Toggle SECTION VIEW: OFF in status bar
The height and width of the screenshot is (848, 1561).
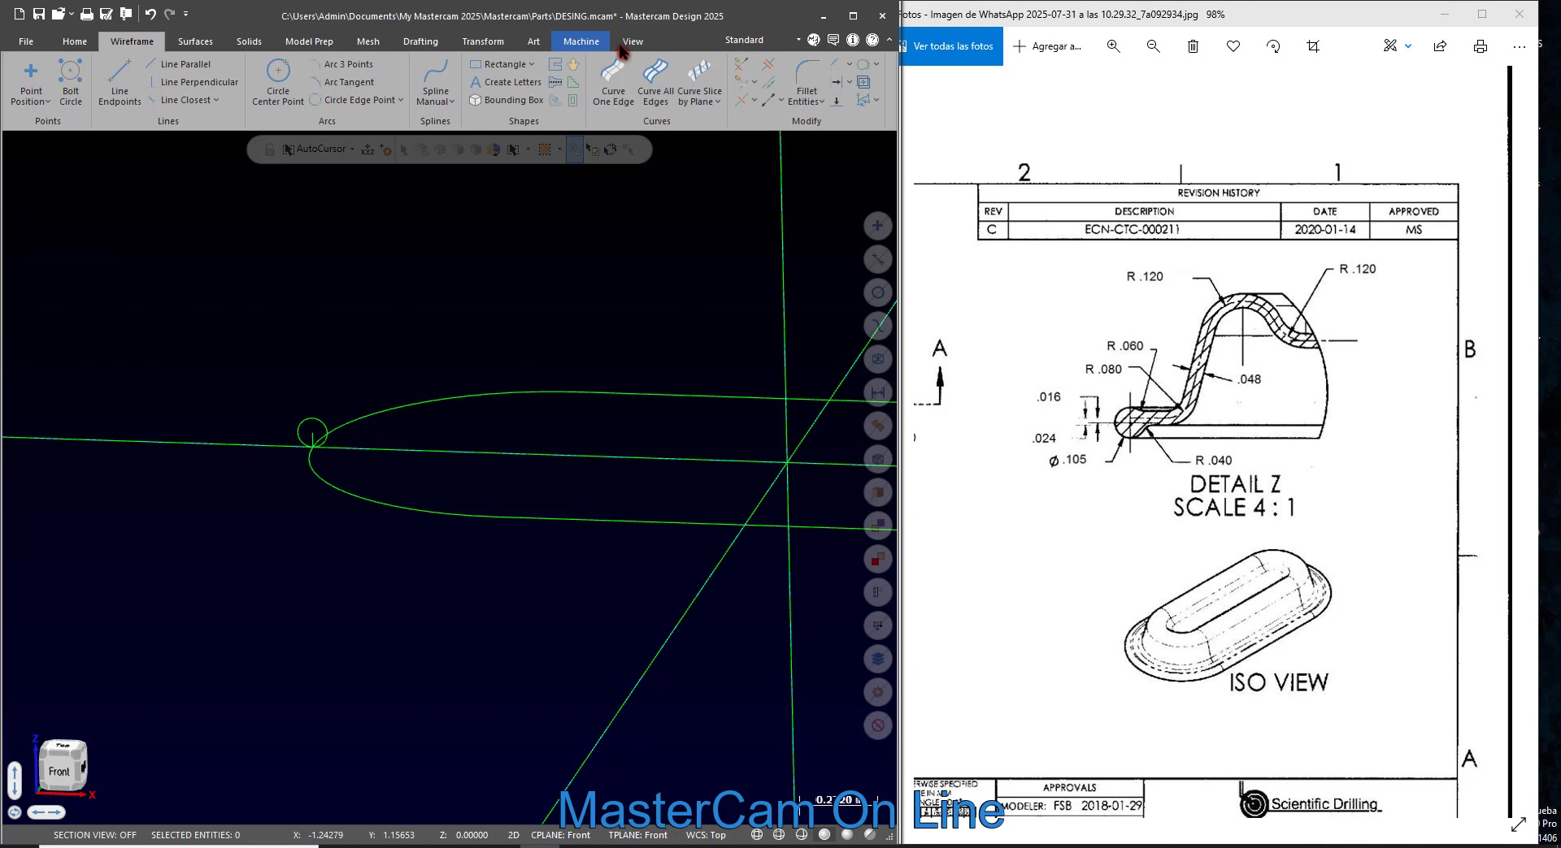[95, 835]
